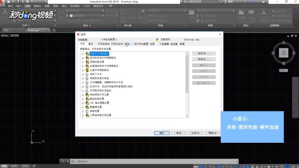Image resolution: width=299 pixels, height=168 pixels.
Task: Click folder icon of 工具选项板文件位置
Action: [87, 115]
